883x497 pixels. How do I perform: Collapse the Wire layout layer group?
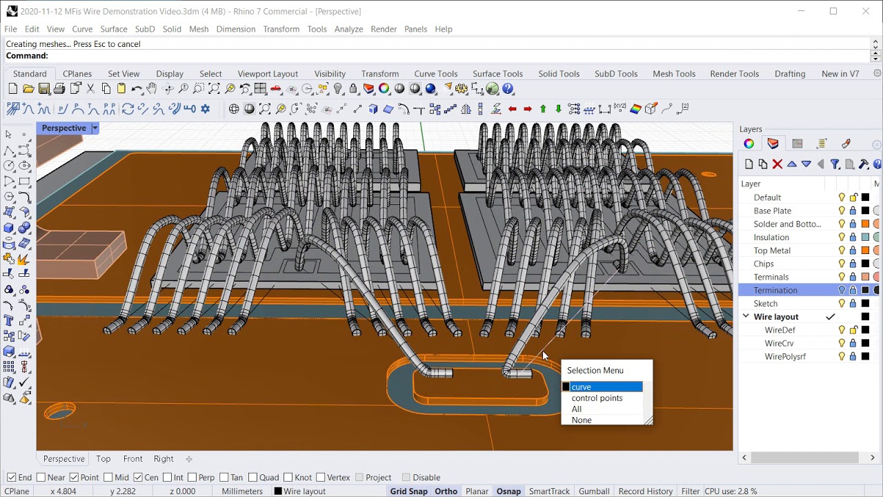click(746, 317)
